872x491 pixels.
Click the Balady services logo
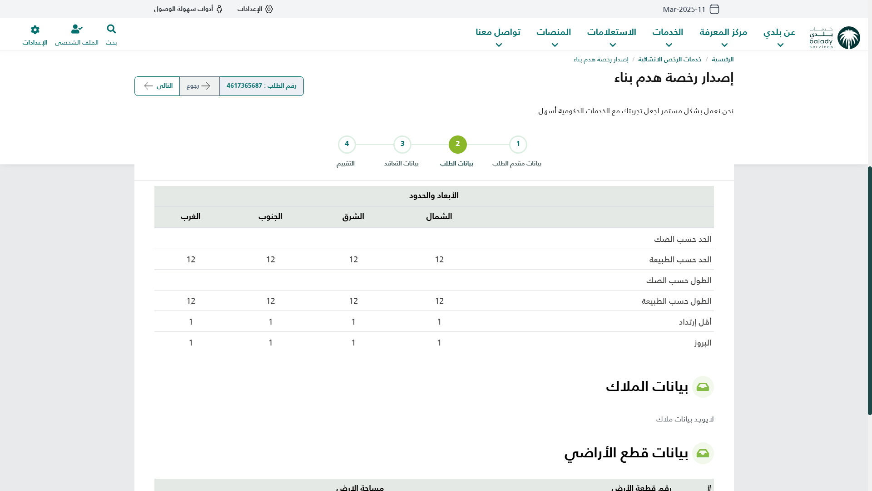835,37
